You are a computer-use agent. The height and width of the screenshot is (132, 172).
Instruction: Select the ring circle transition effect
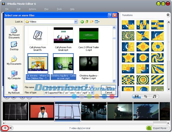click(158, 47)
